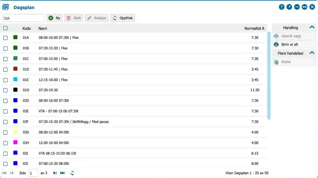Click the brown color swatch for 01D
318x178 pixels.
15,69
